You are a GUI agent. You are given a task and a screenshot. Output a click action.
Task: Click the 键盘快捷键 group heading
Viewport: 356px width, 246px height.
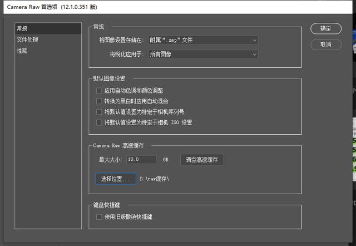(106, 205)
